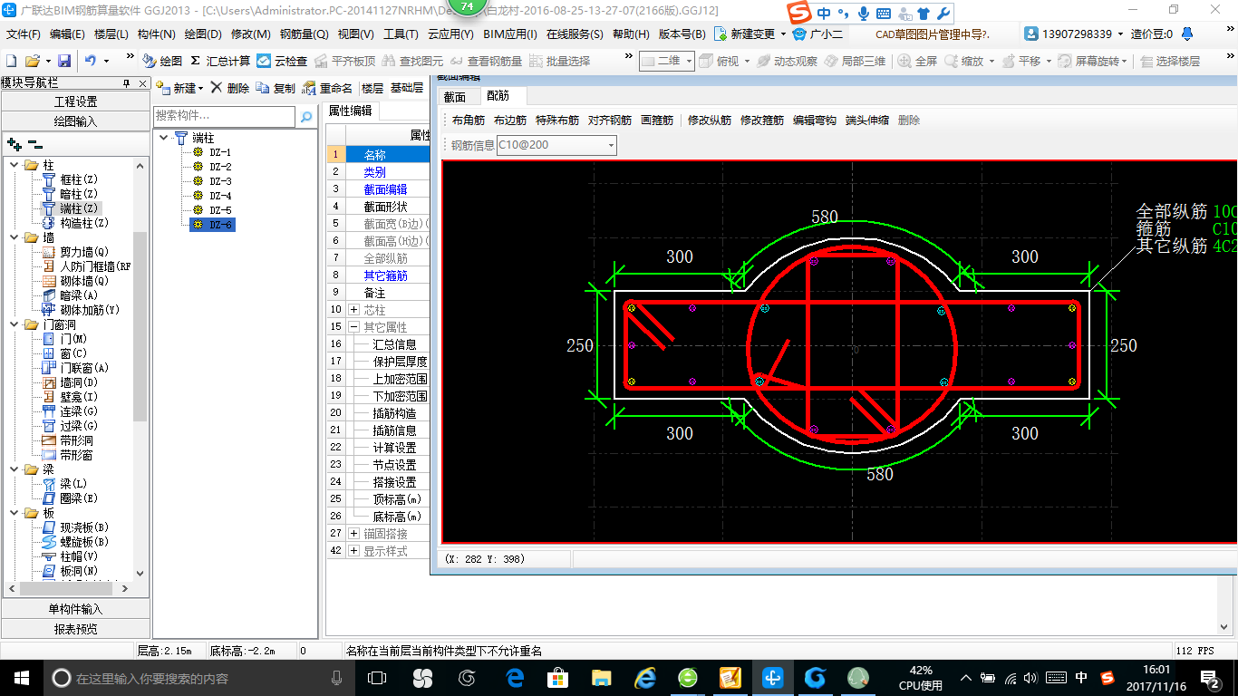This screenshot has width=1238, height=696.
Task: Click 局部三维 partial 3D icon
Action: click(x=855, y=61)
